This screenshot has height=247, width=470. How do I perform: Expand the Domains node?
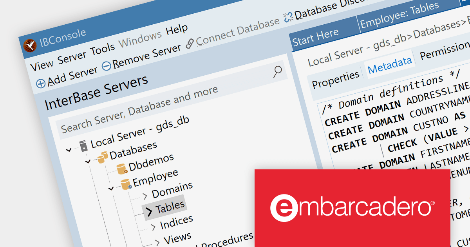[145, 195]
